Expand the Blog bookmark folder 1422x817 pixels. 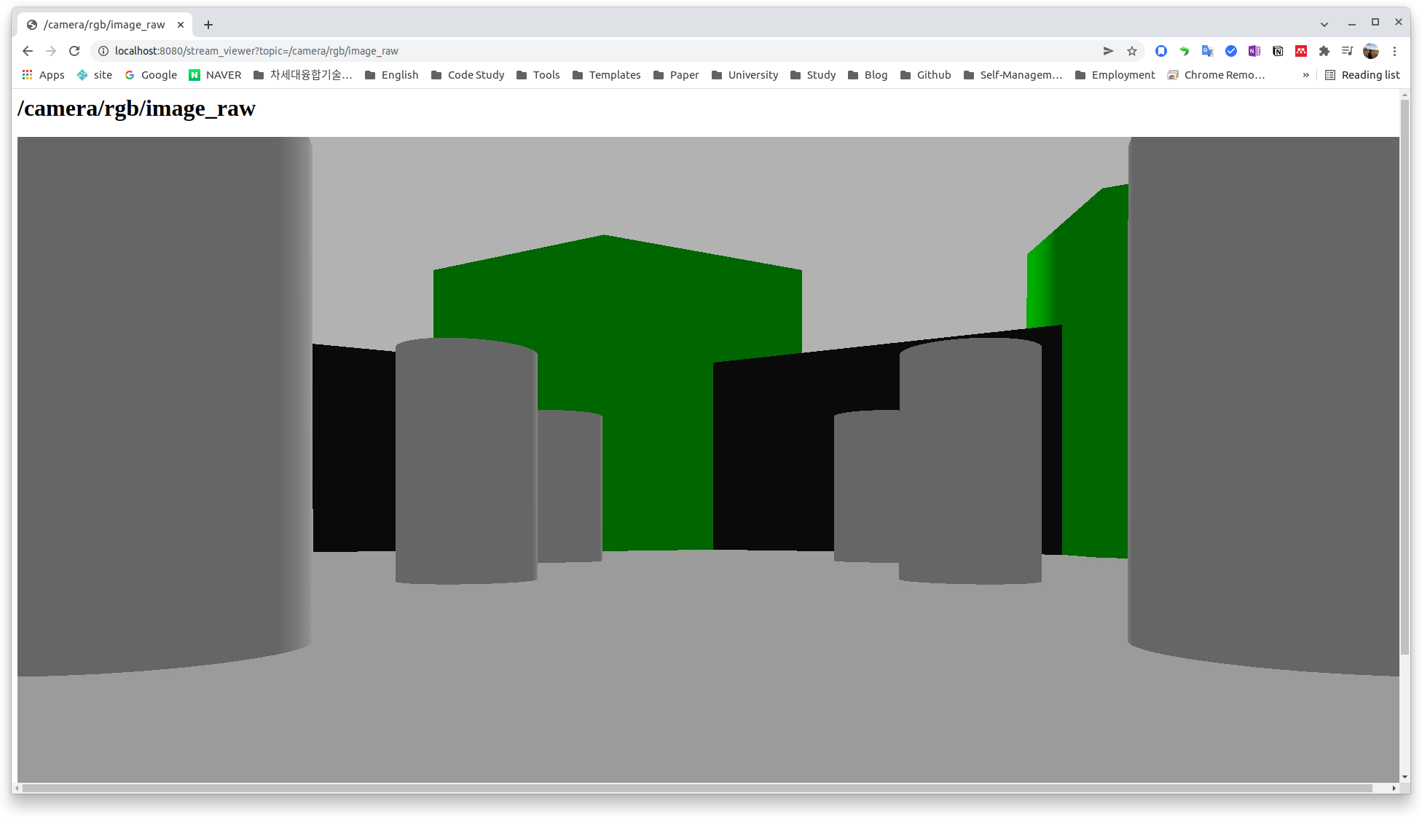tap(868, 75)
